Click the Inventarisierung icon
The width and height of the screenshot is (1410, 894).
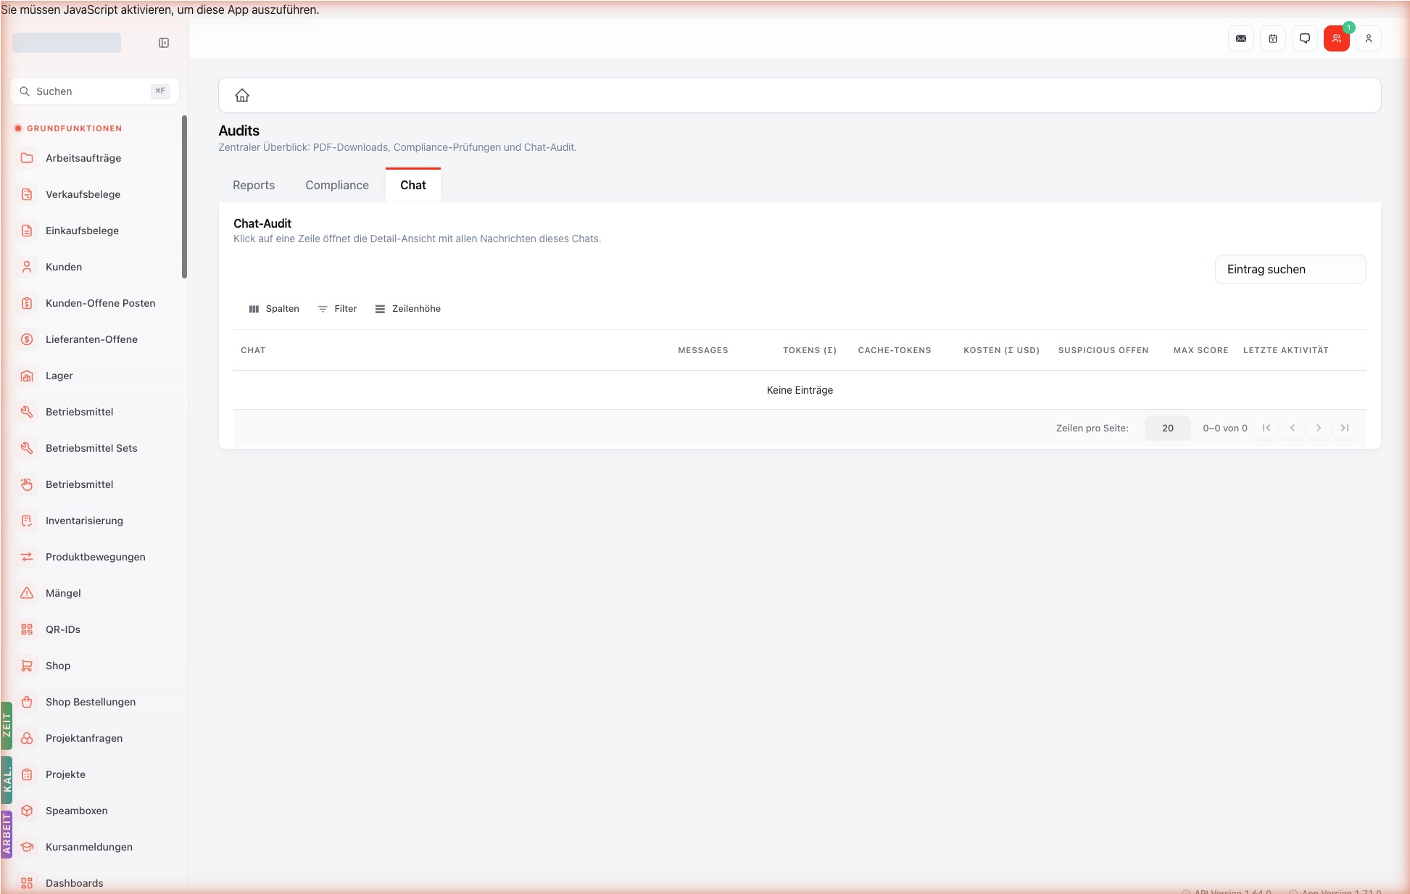(27, 521)
